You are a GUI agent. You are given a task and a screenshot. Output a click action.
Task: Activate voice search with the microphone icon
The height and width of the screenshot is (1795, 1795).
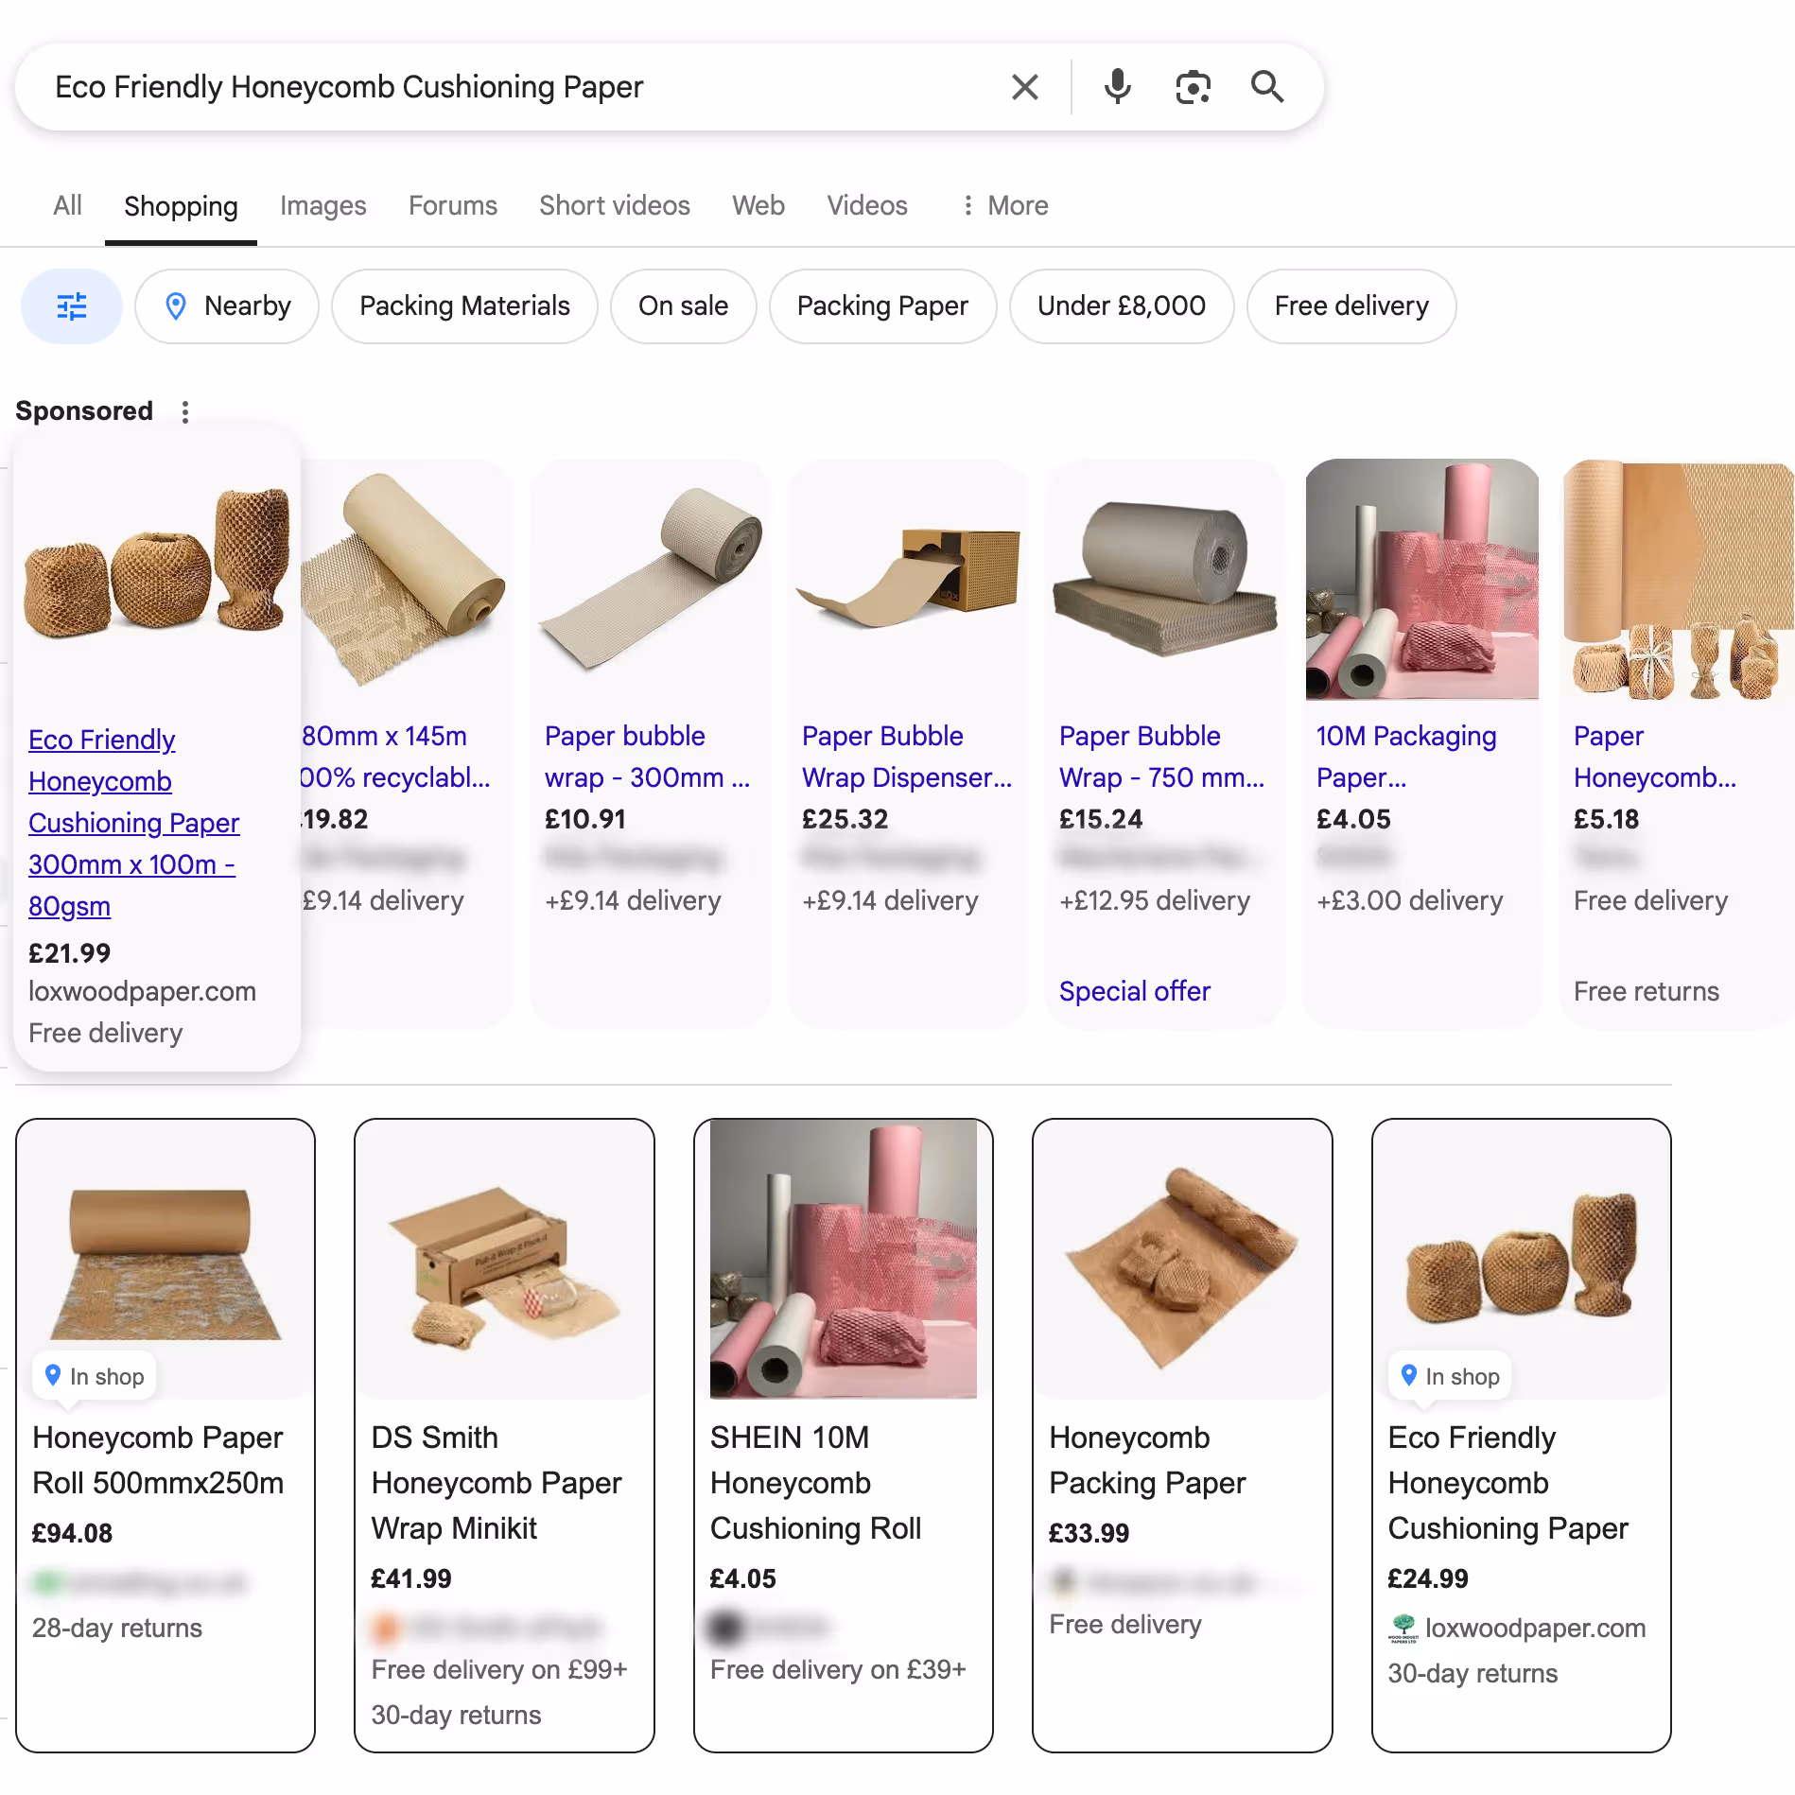[x=1117, y=86]
